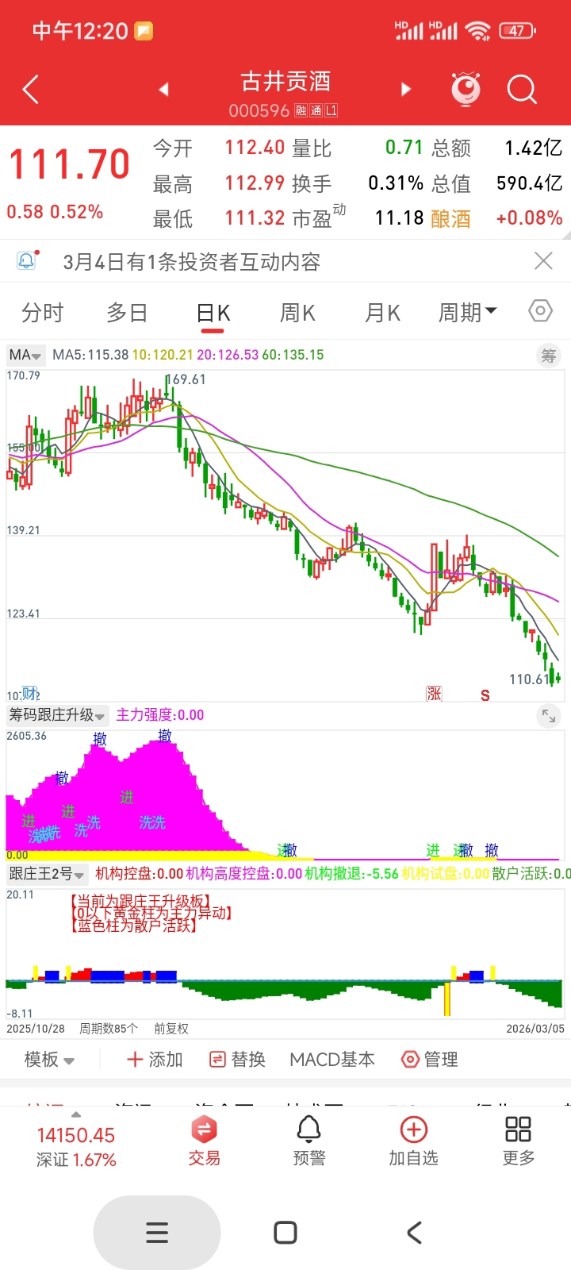Tap the 财 marker on the chart
This screenshot has height=1270, width=571.
(x=30, y=694)
